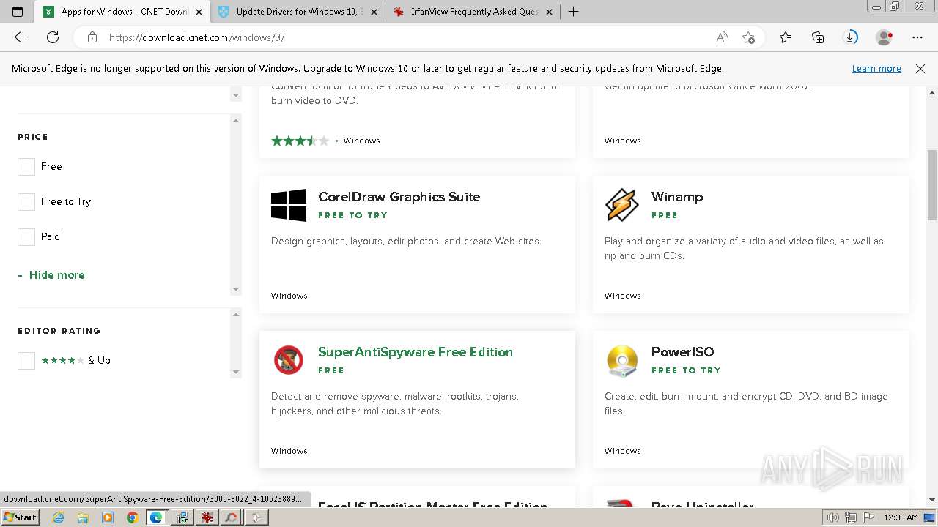Open PowerISO title link
Image resolution: width=938 pixels, height=527 pixels.
tap(682, 352)
